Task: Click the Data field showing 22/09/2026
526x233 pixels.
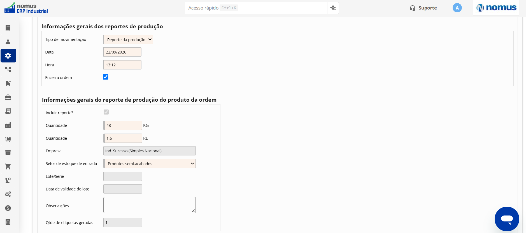Action: 122,52
